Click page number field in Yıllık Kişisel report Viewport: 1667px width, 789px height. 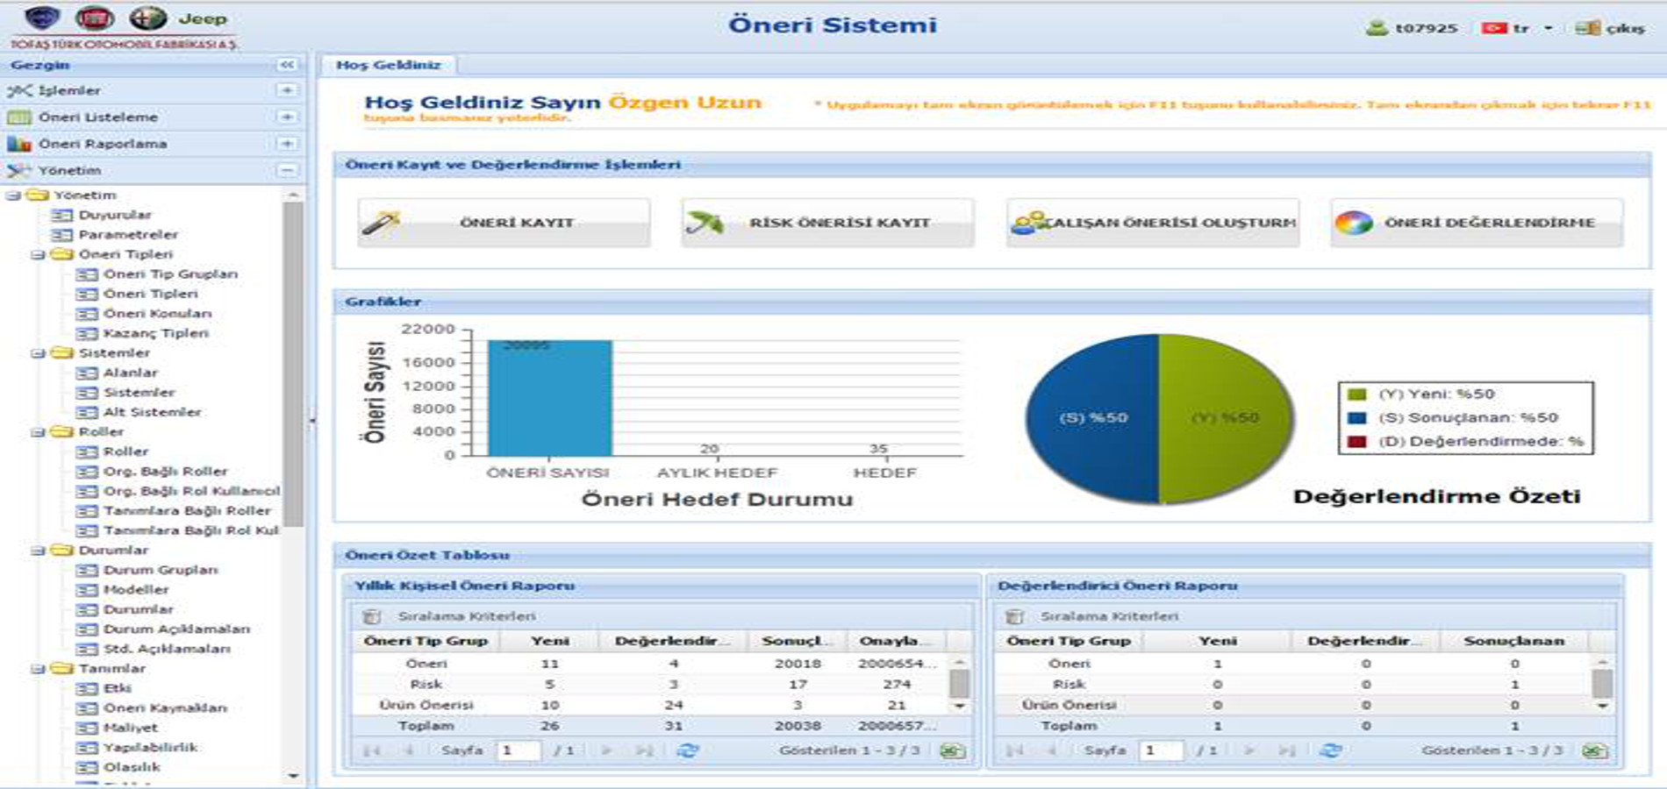pyautogui.click(x=518, y=750)
